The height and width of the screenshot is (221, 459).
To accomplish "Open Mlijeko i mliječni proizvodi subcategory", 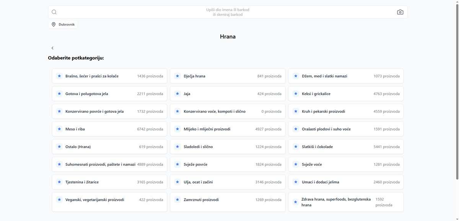I will pos(228,129).
